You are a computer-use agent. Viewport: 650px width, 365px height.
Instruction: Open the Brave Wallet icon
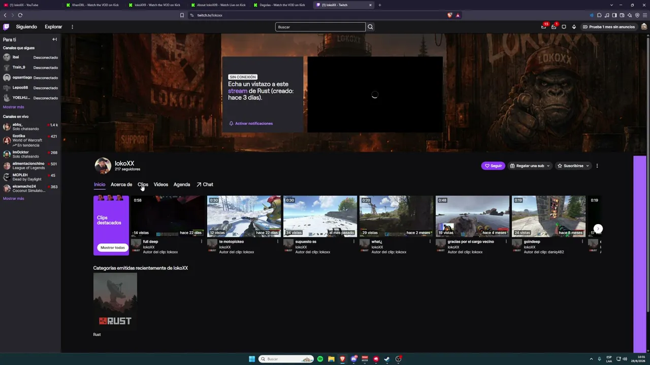coord(622,15)
